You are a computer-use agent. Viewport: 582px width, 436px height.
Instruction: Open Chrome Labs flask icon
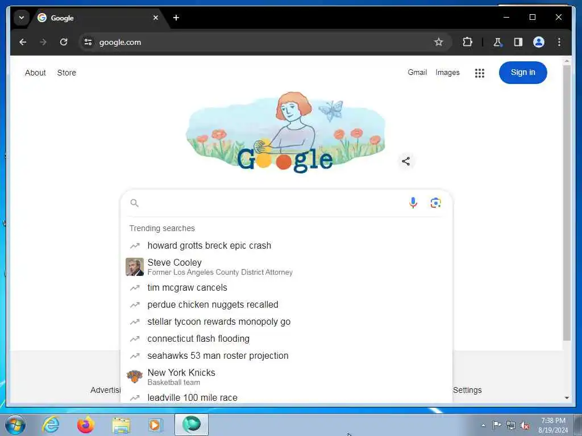coord(497,42)
